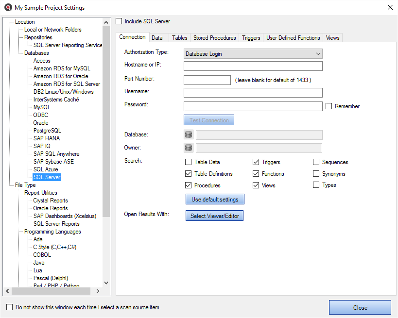
Task: Open the User Defined Functions tab
Action: point(293,38)
